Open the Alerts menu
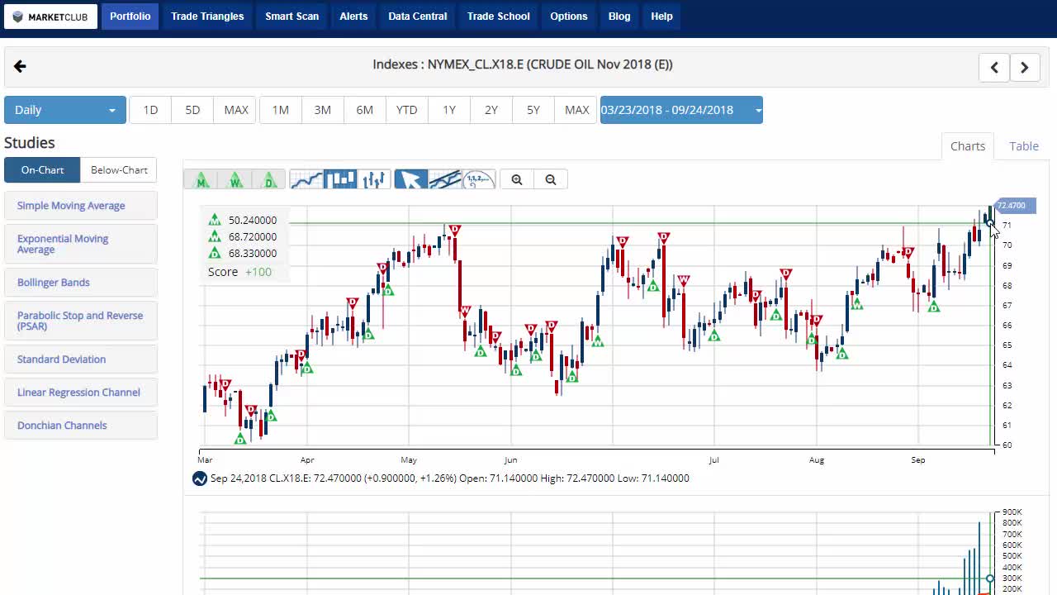 [x=353, y=16]
